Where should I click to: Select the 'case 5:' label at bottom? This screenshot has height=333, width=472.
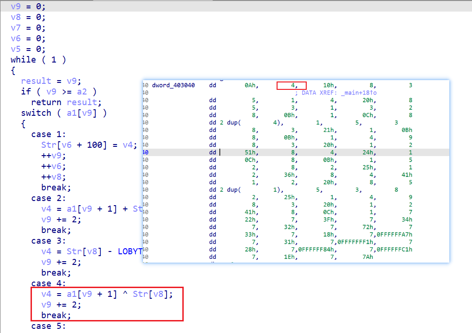[48, 326]
